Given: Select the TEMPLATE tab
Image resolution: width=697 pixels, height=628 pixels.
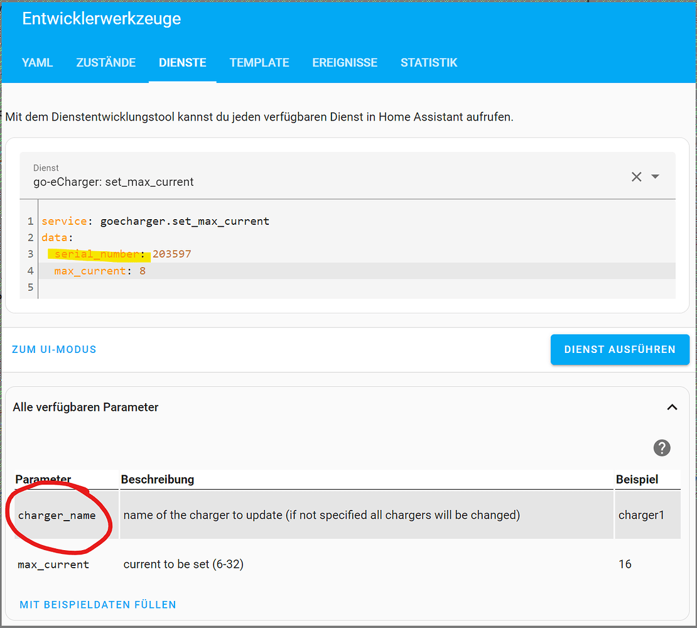Looking at the screenshot, I should coord(259,62).
